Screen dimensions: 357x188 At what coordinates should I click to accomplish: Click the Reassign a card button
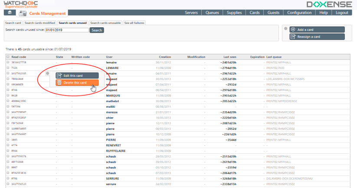(x=317, y=37)
